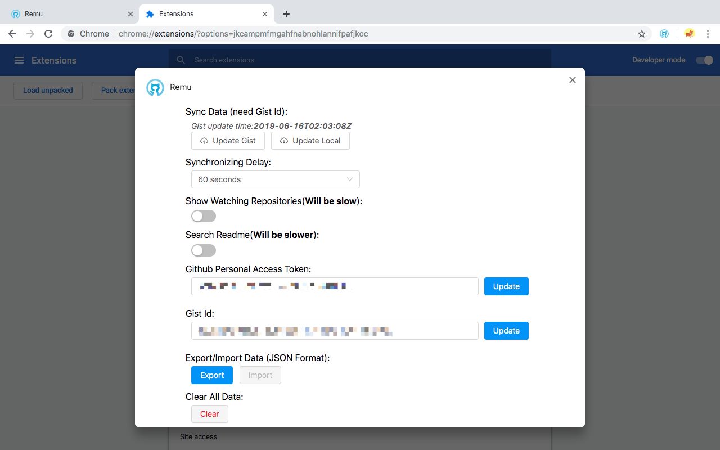Switch to the Extensions tab
Image resolution: width=720 pixels, height=450 pixels.
pyautogui.click(x=206, y=14)
